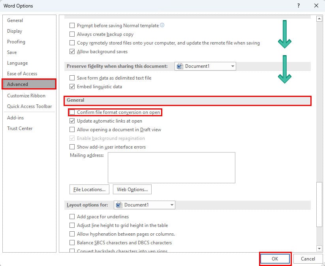The width and height of the screenshot is (325, 266).
Task: Enable Copy remotely stored files option
Action: pyautogui.click(x=72, y=43)
